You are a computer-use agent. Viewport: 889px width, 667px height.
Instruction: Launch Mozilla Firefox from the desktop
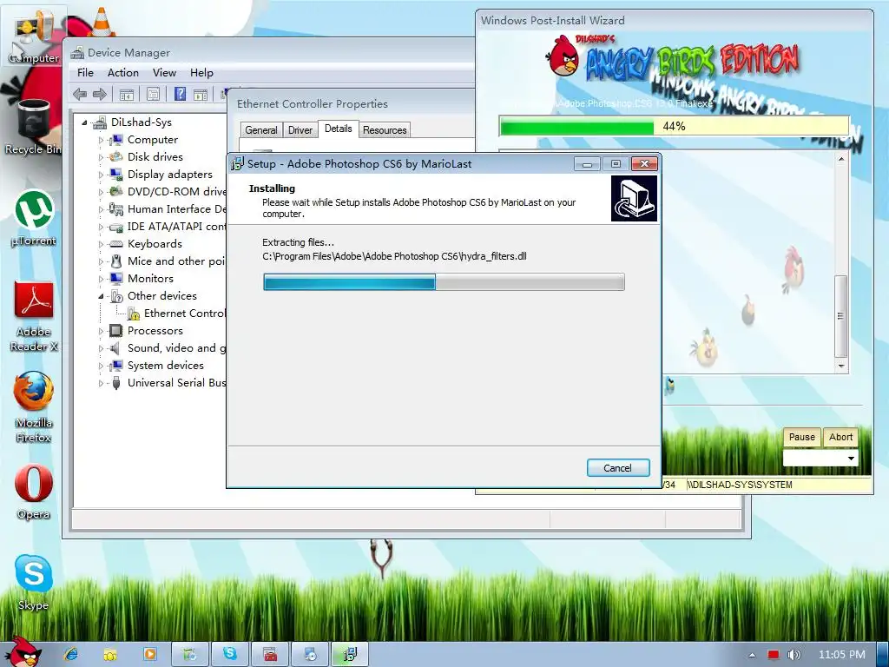(x=34, y=407)
